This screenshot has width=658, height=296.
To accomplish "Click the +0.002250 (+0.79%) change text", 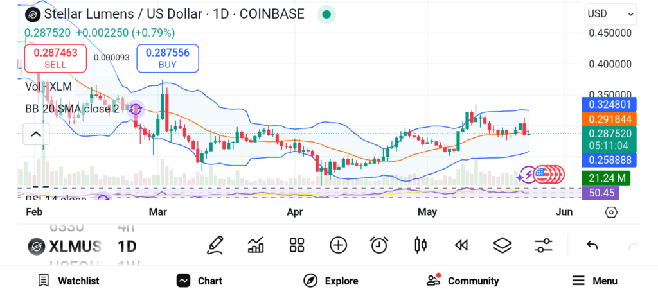I will (125, 33).
